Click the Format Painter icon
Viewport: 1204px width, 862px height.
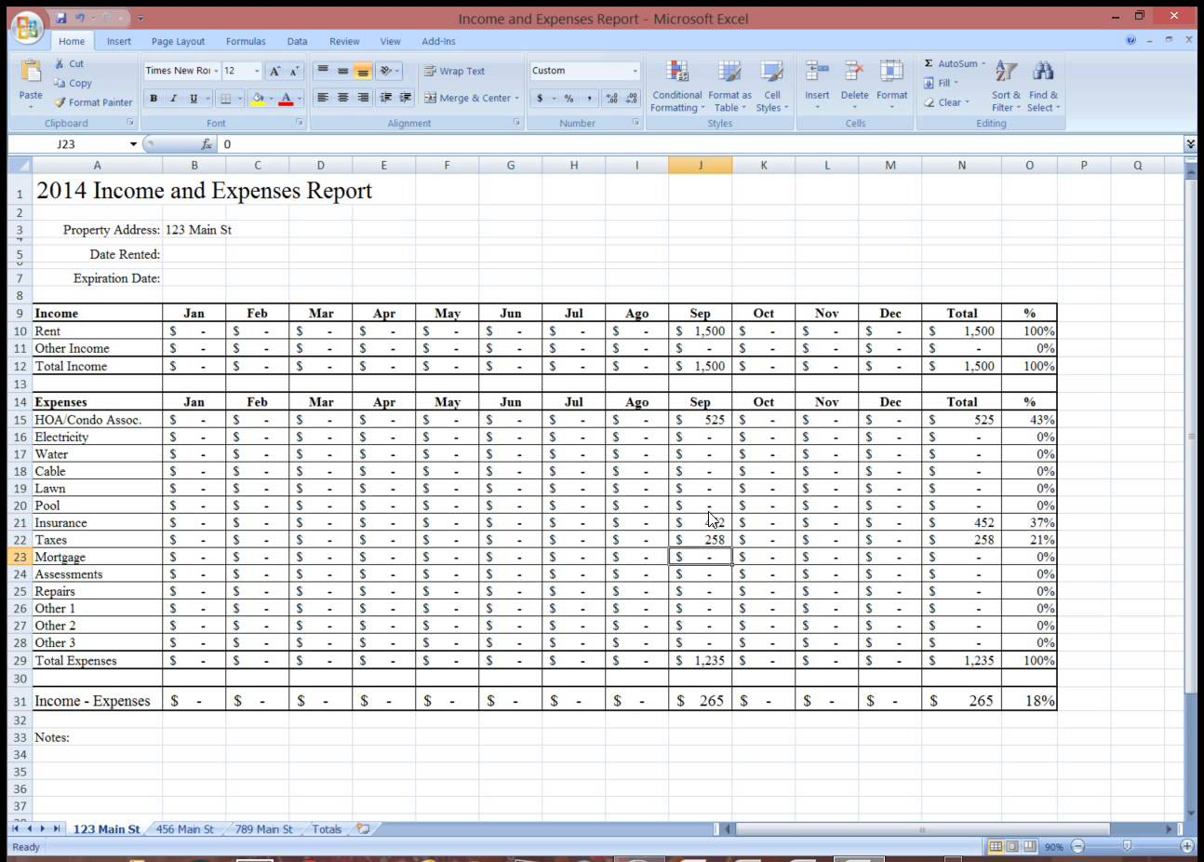pyautogui.click(x=60, y=102)
